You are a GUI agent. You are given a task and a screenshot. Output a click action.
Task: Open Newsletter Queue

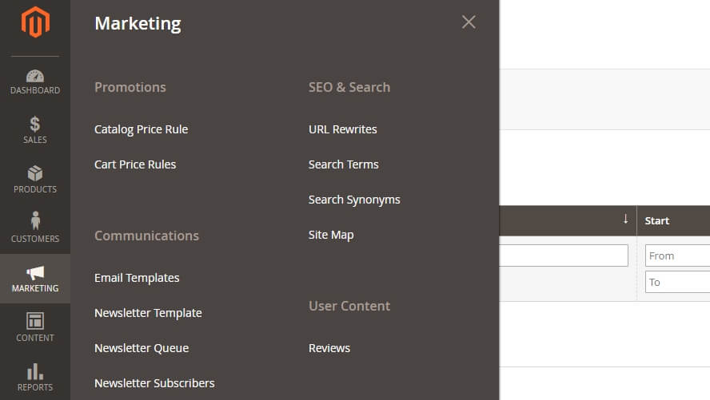click(x=142, y=348)
